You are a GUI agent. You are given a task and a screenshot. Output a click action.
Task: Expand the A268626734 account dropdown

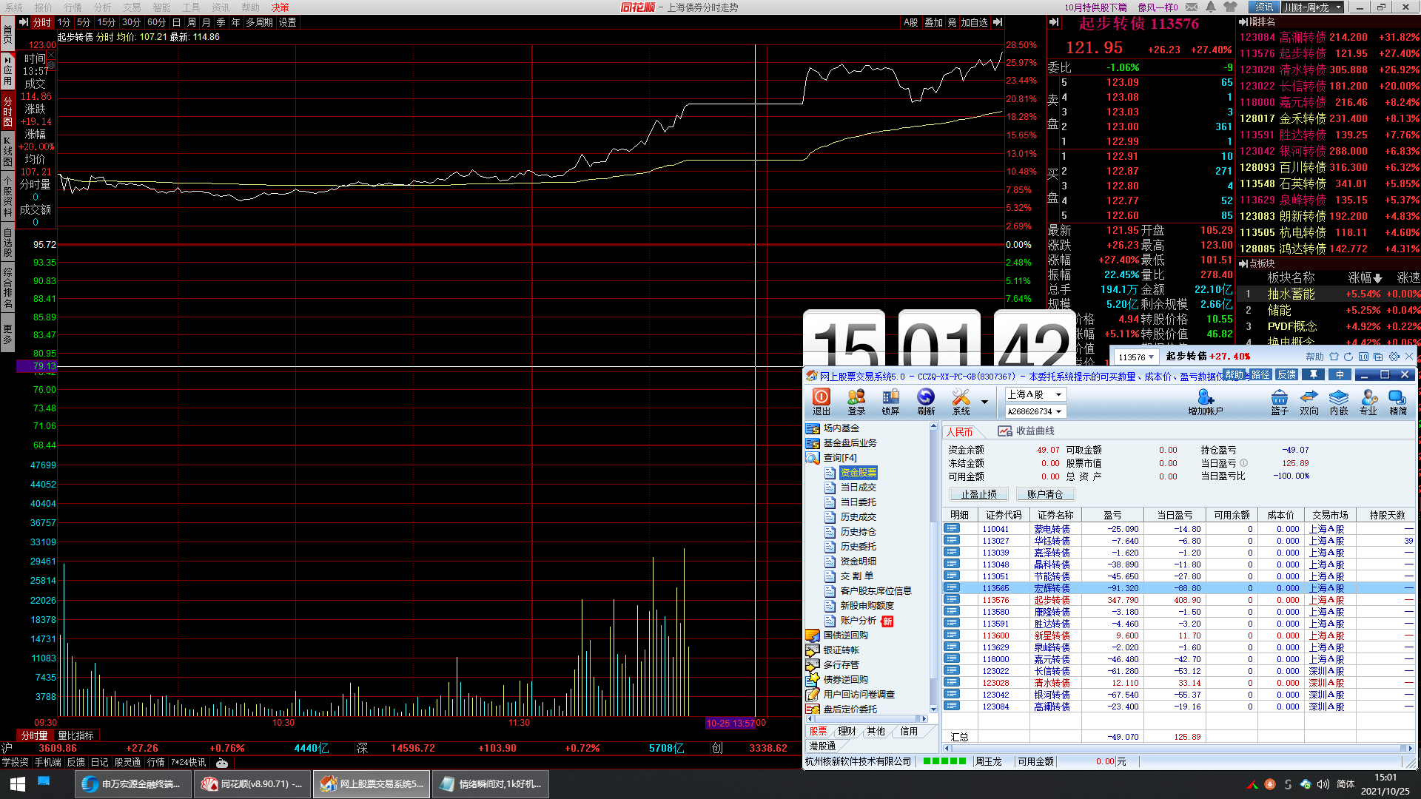click(x=1059, y=411)
